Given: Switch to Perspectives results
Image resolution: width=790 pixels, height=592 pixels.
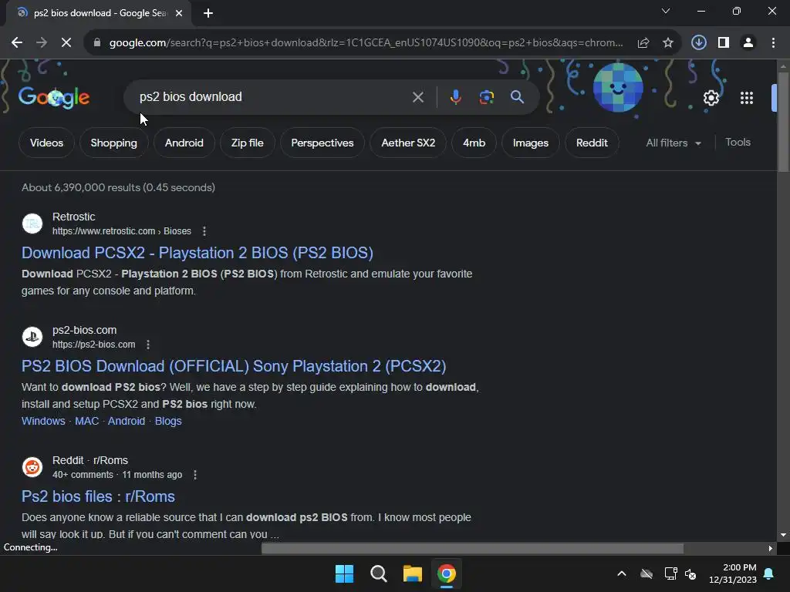Looking at the screenshot, I should click(x=322, y=143).
